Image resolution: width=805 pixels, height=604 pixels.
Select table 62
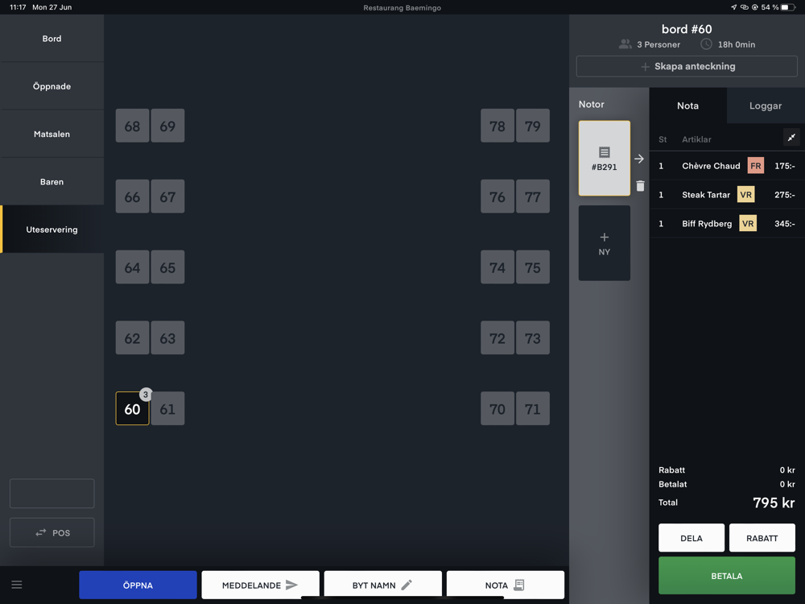tap(133, 338)
